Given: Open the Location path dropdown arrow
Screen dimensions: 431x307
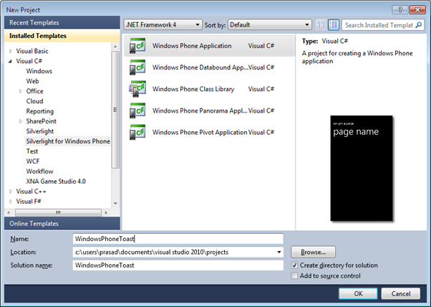Looking at the screenshot, I should tap(279, 252).
